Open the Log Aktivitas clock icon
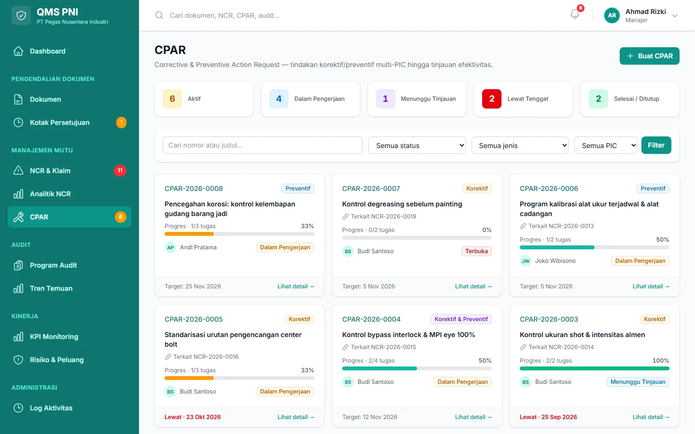The width and height of the screenshot is (695, 434). [x=18, y=408]
